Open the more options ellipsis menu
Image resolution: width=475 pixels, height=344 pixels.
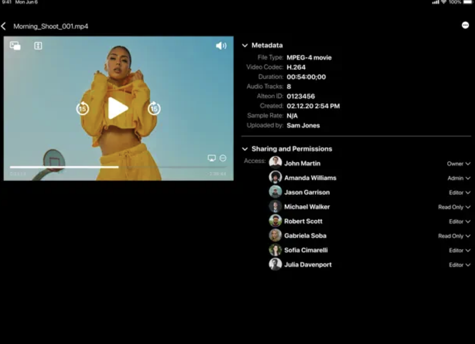pyautogui.click(x=465, y=25)
